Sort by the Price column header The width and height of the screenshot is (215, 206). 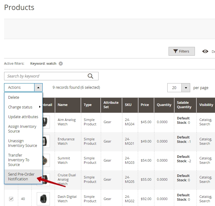[x=145, y=105]
